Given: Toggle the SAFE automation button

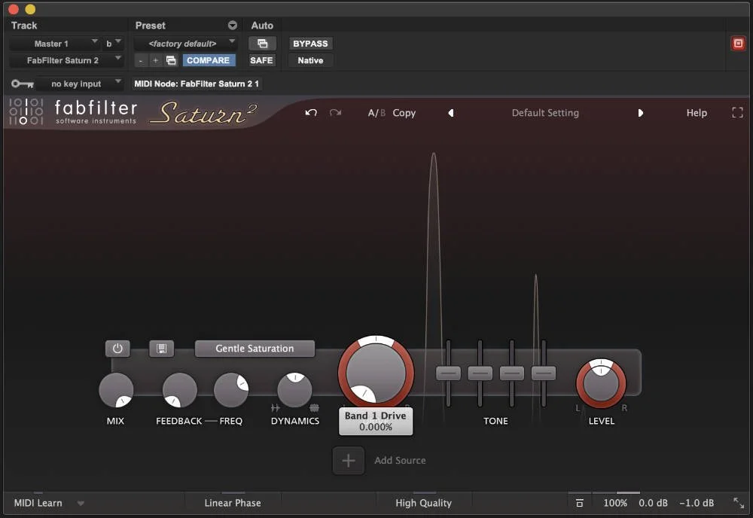Looking at the screenshot, I should 261,60.
